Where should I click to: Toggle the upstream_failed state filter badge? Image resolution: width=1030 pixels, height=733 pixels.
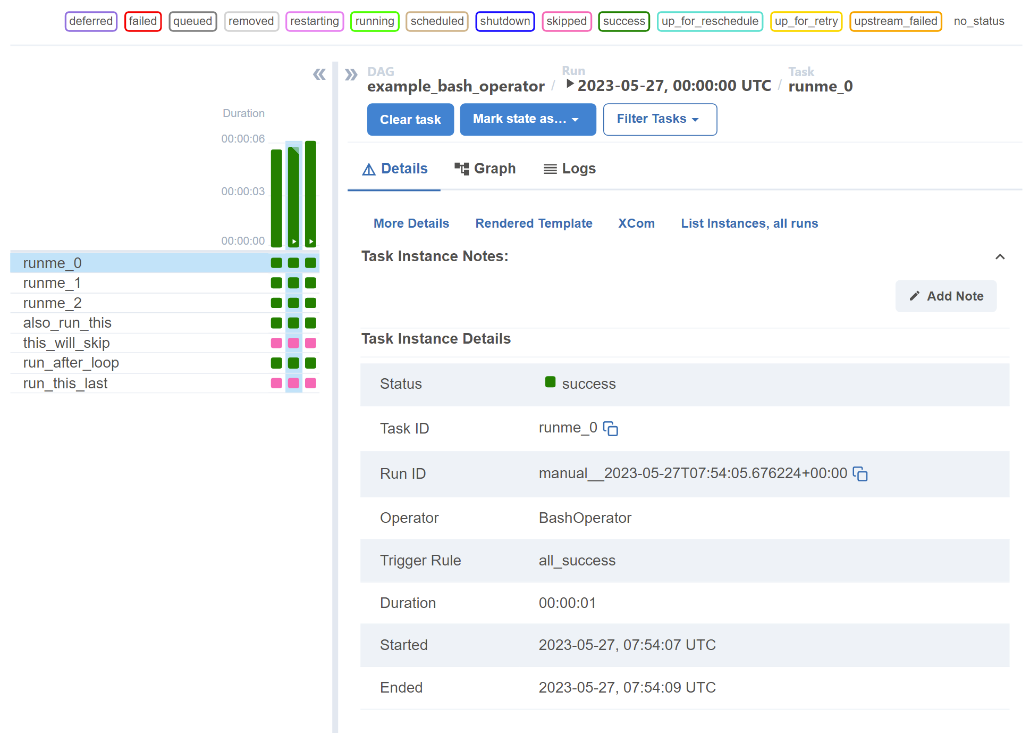coord(895,21)
